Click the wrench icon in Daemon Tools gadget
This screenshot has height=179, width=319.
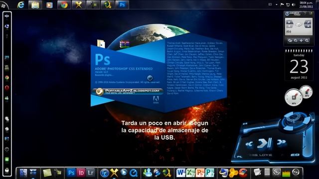click(x=308, y=22)
